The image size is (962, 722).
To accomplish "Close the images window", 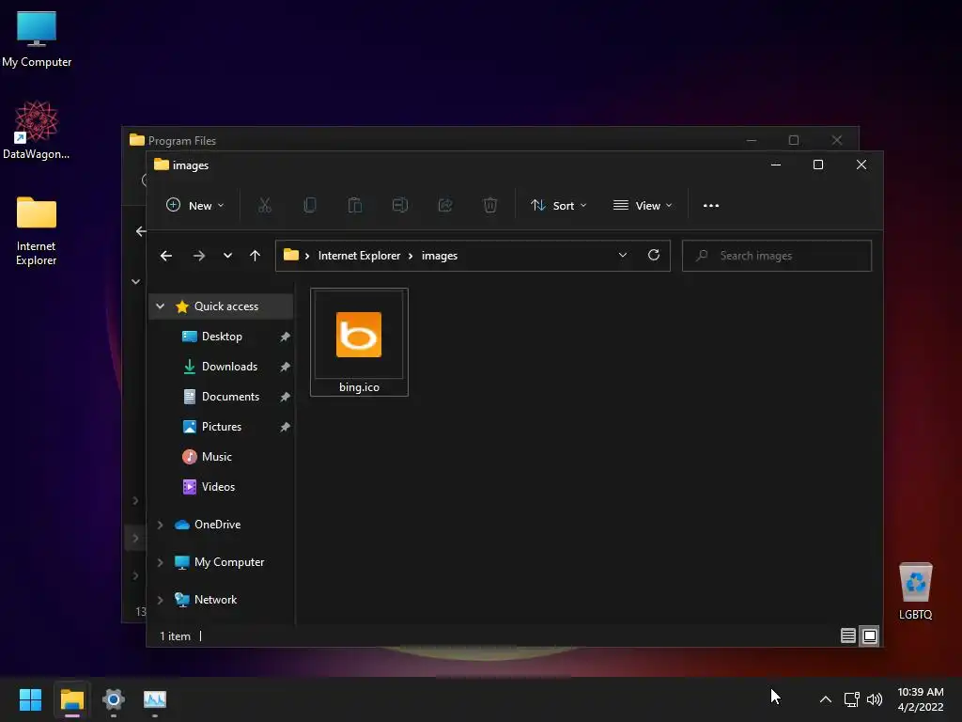I will [861, 165].
